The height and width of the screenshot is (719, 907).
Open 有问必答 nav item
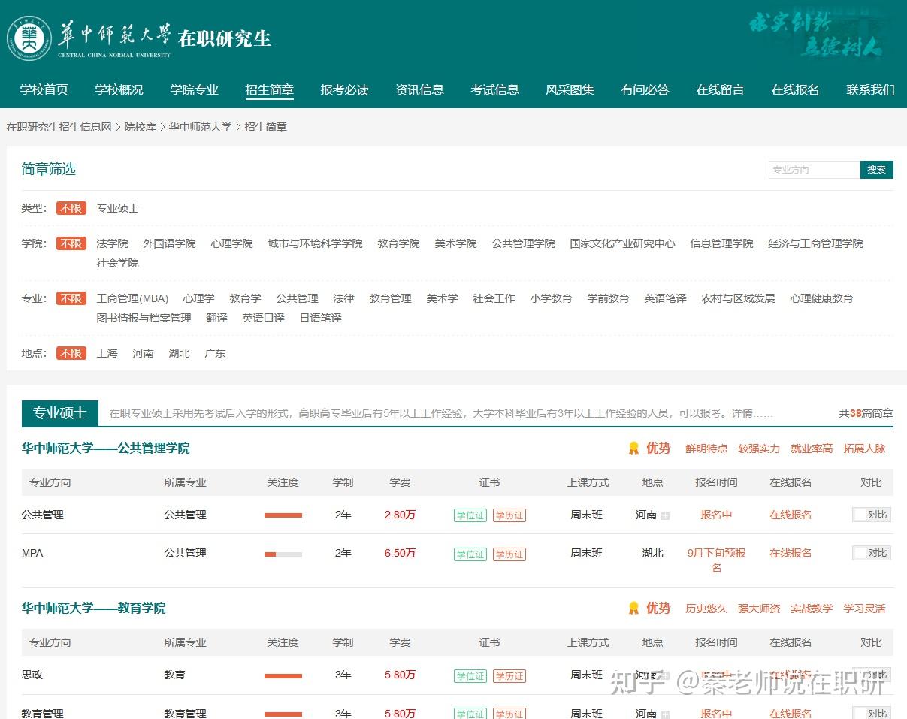(645, 89)
